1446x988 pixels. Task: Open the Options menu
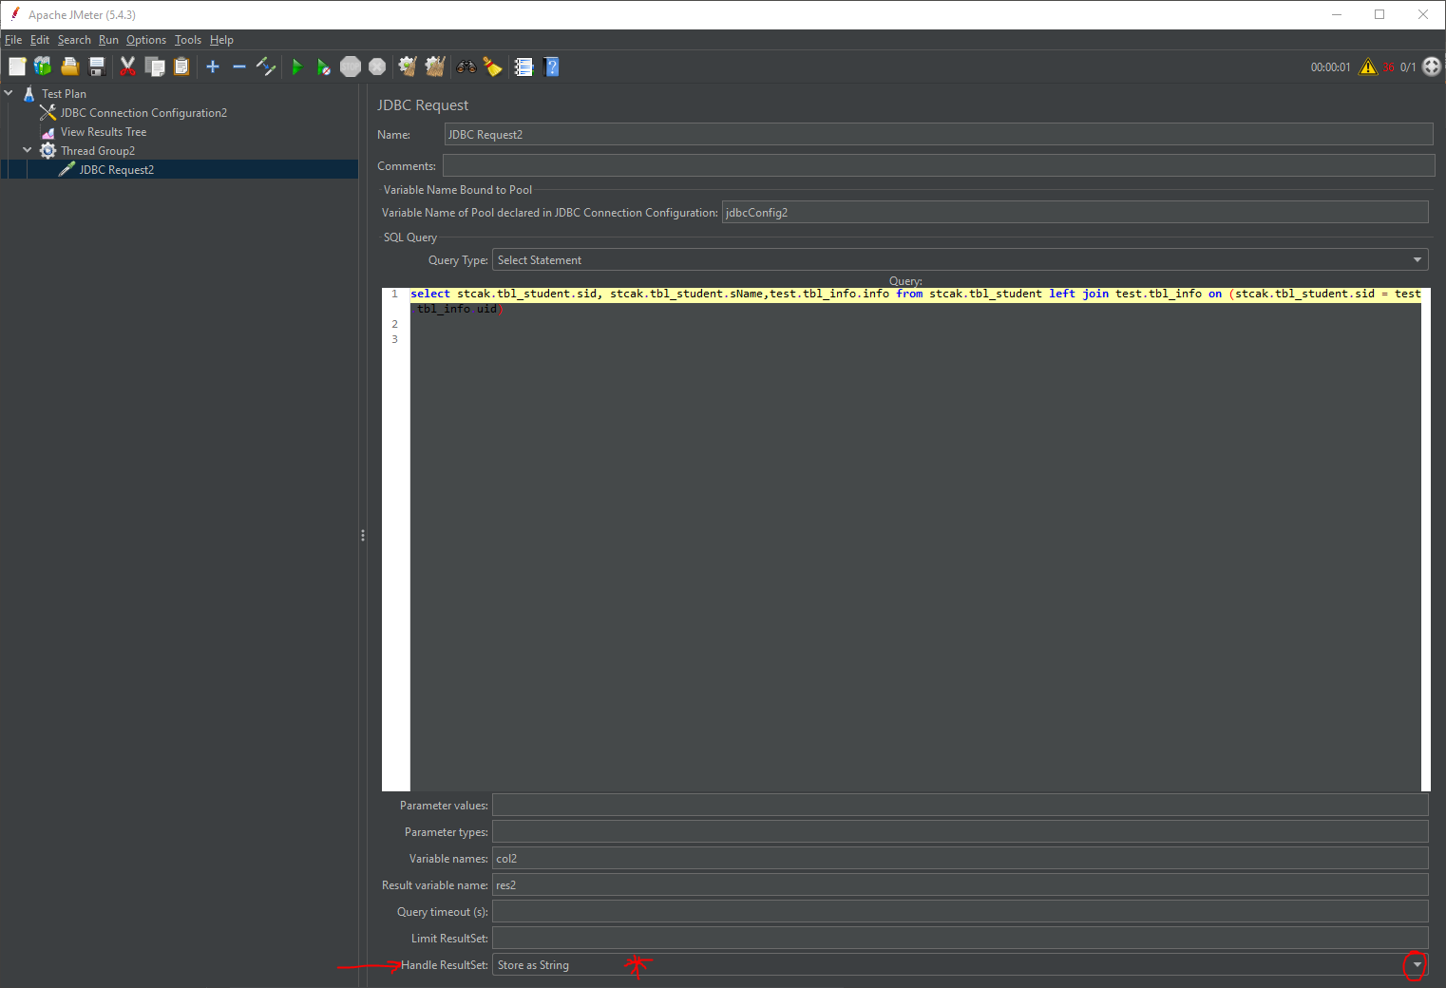[146, 40]
